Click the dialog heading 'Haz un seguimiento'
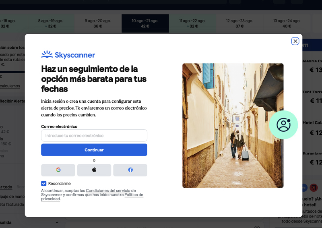 (94, 79)
